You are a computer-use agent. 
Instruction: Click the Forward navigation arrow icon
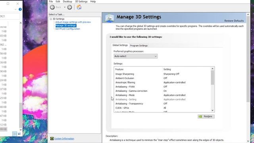coord(69,7)
